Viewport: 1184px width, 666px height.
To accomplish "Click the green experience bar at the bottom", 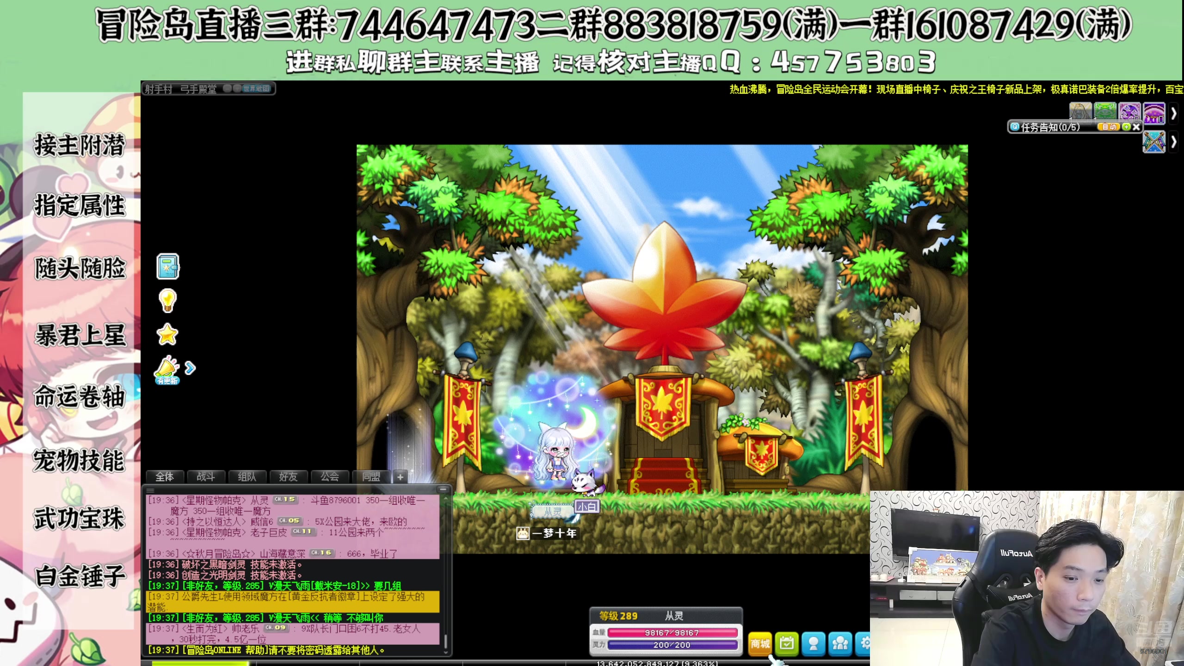I will [200, 664].
